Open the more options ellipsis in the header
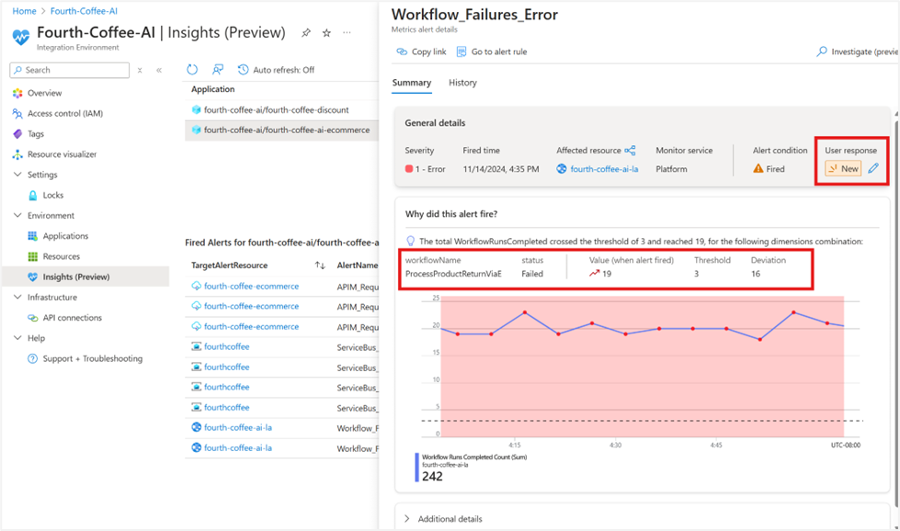Viewport: 900px width, 531px height. [x=347, y=33]
